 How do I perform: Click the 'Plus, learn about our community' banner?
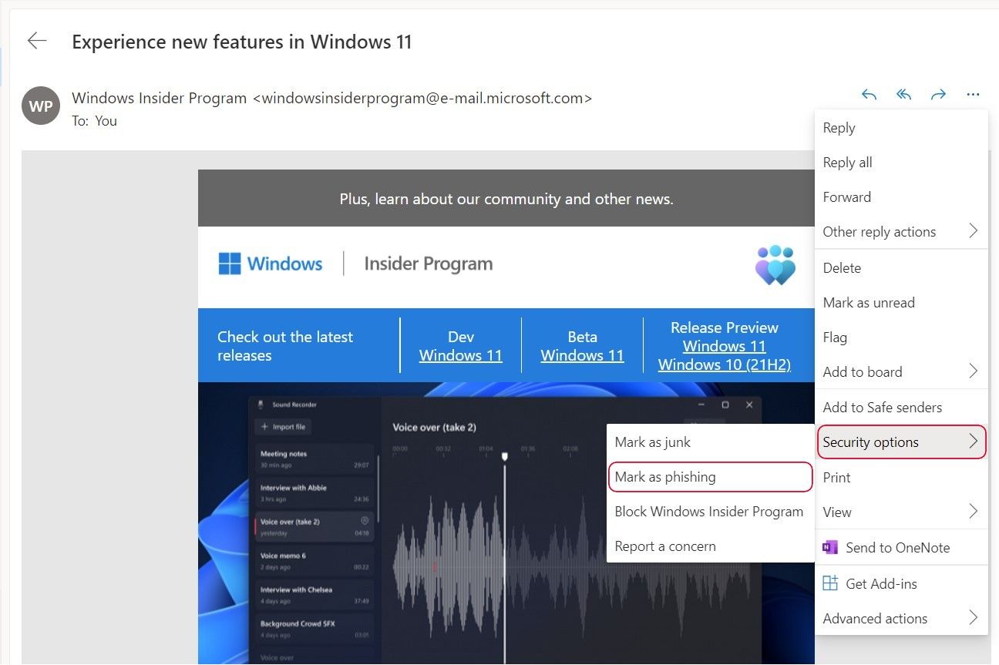tap(506, 199)
